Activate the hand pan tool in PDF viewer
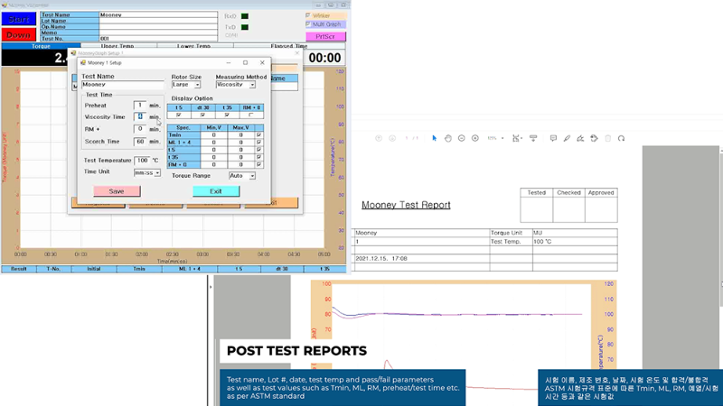The width and height of the screenshot is (723, 406). tap(447, 138)
